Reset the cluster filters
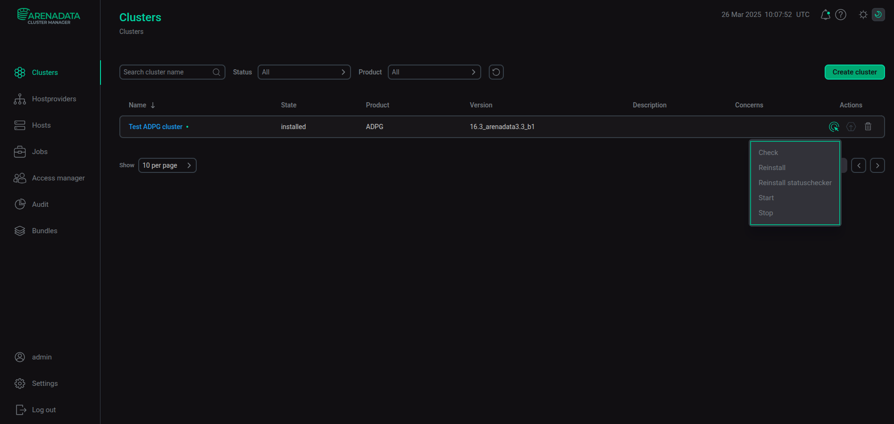Viewport: 894px width, 424px height. pyautogui.click(x=496, y=72)
